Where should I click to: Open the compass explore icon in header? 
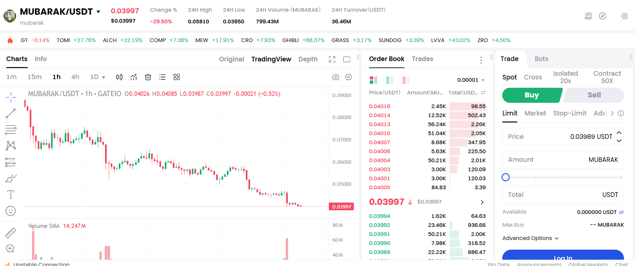[x=603, y=16]
